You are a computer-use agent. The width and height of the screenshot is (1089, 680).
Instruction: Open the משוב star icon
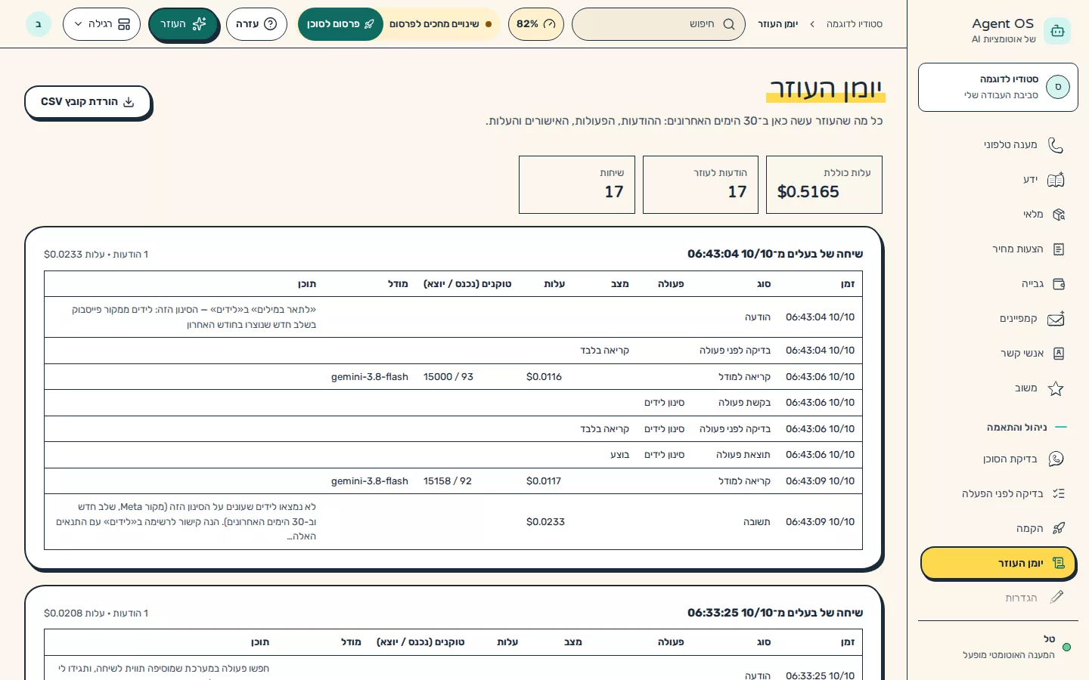tap(1056, 388)
